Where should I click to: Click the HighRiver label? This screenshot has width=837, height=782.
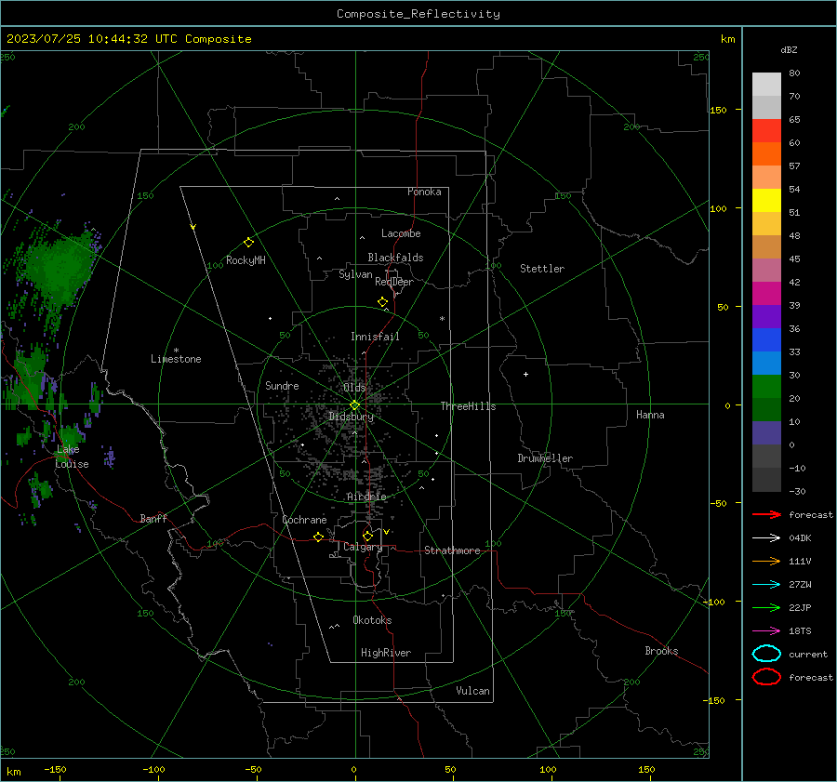point(386,653)
